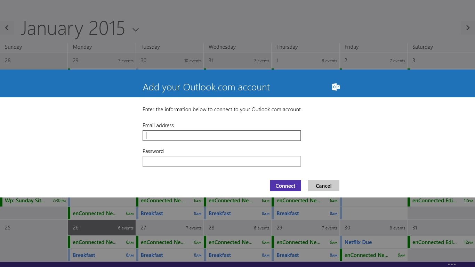Image resolution: width=475 pixels, height=267 pixels.
Task: Select date 25 cell
Action: 34,228
